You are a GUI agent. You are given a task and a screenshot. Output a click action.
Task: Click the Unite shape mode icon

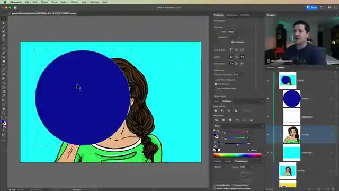[x=216, y=111]
